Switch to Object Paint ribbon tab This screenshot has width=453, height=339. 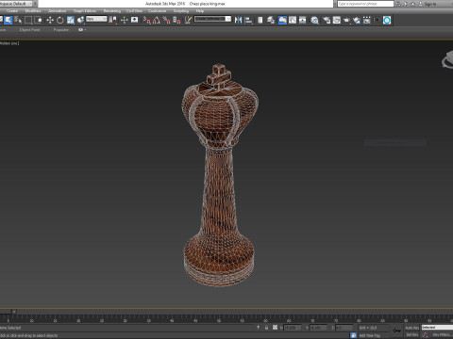[x=29, y=30]
